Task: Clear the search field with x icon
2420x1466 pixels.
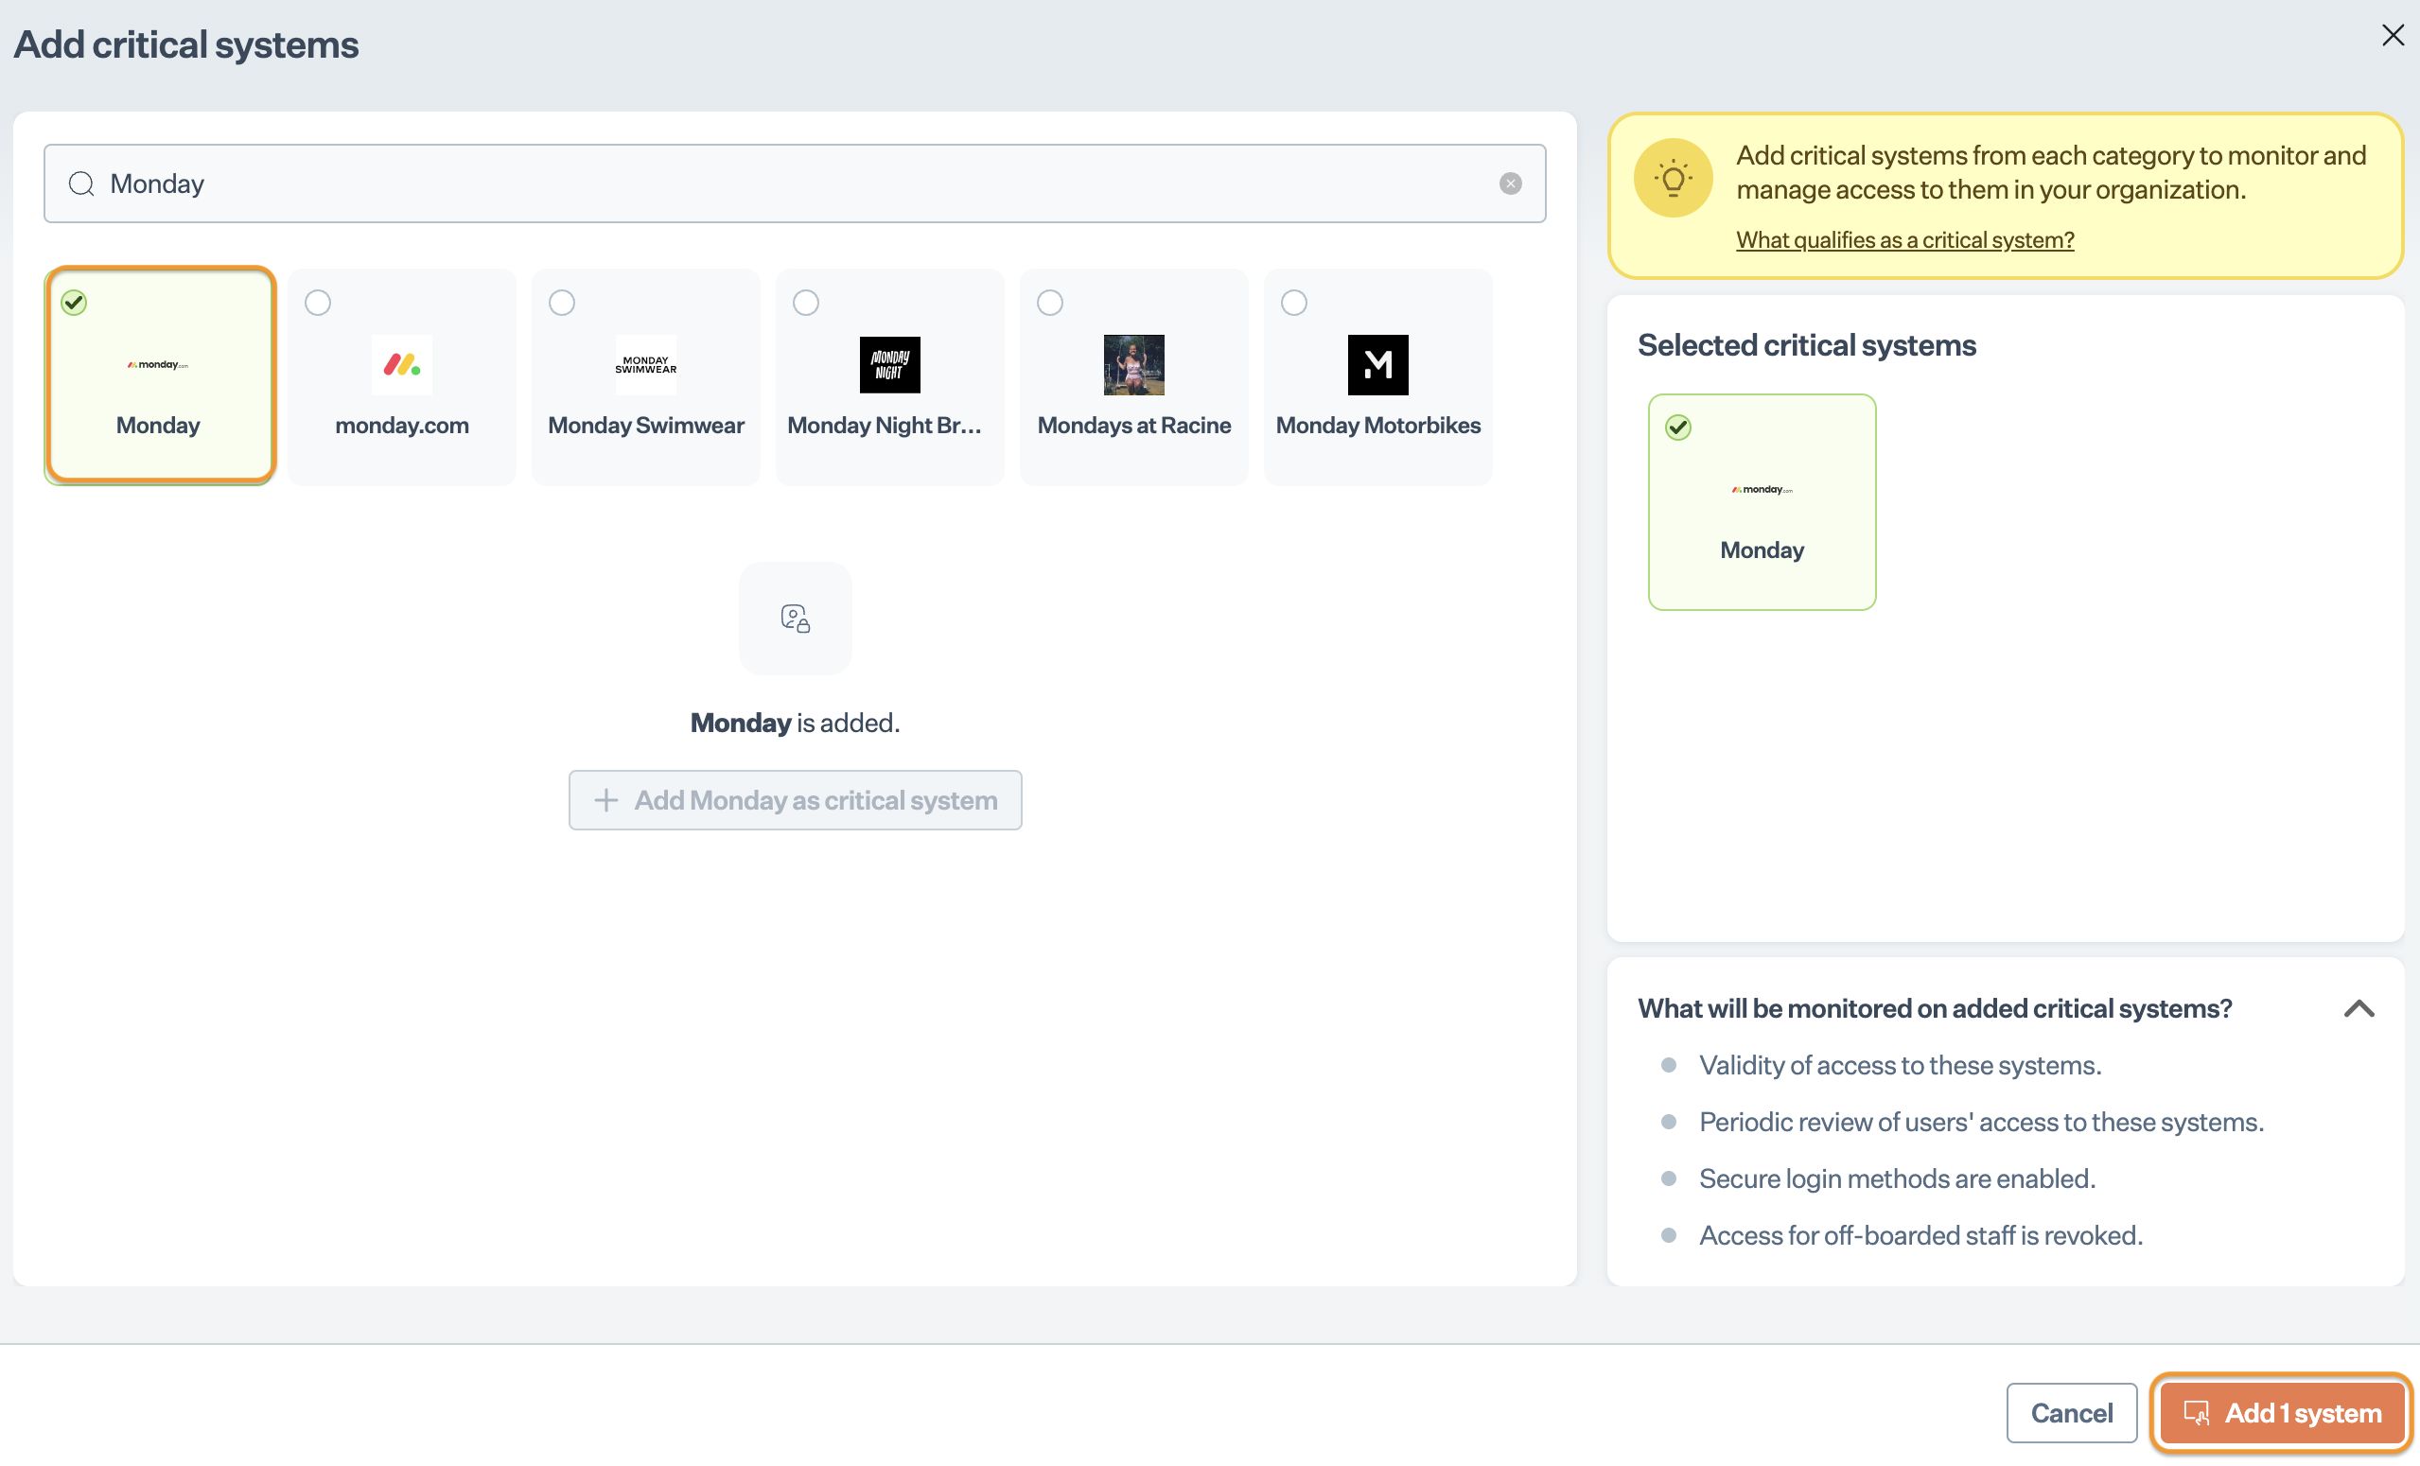Action: 1510,183
